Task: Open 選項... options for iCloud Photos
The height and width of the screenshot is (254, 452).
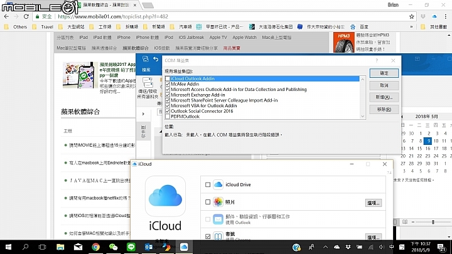Action: click(374, 203)
